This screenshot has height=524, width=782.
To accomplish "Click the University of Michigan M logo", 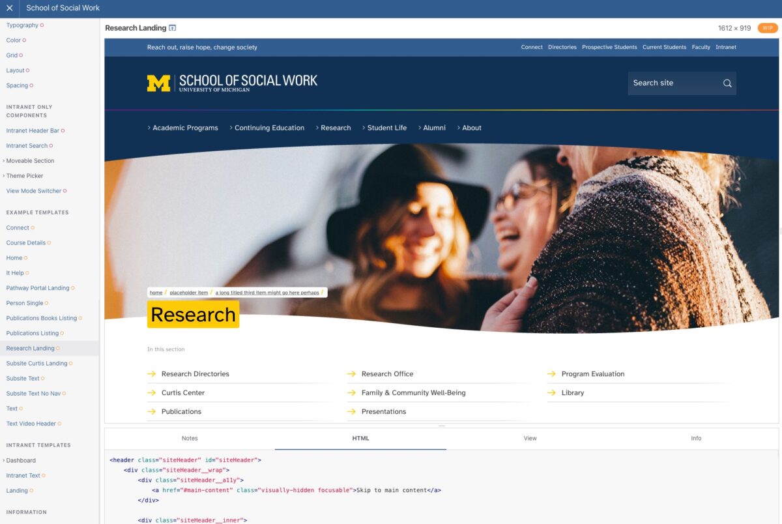I will click(x=159, y=83).
